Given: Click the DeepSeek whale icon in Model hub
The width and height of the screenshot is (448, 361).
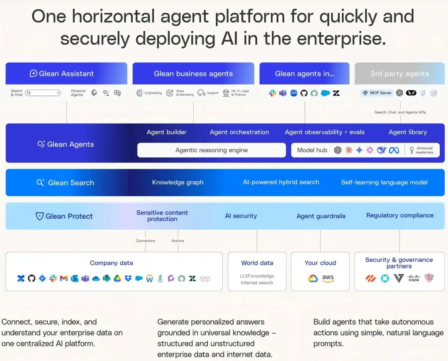Looking at the screenshot, I should (382, 150).
